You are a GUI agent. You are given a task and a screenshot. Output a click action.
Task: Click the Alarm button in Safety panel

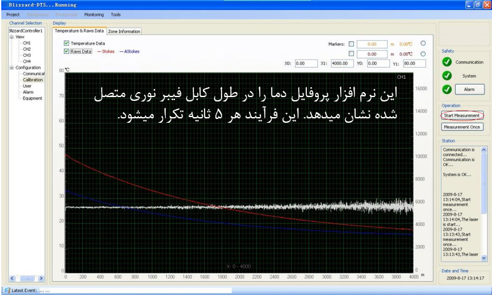coord(469,90)
